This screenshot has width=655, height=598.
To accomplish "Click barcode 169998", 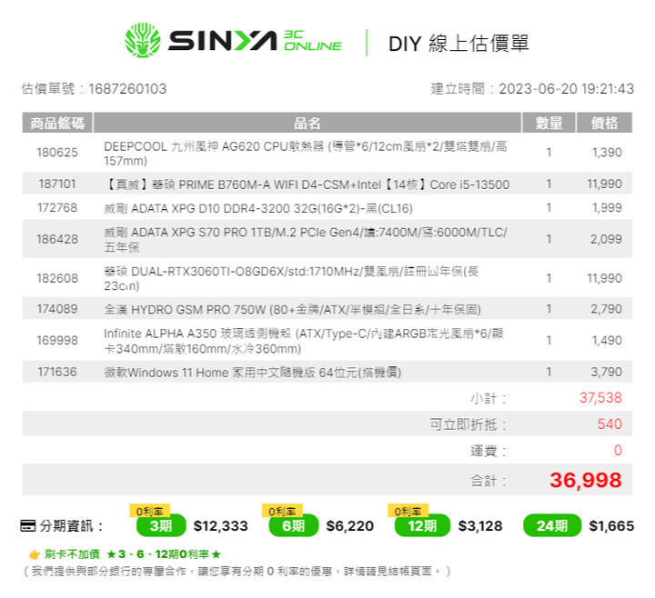I will [x=57, y=341].
